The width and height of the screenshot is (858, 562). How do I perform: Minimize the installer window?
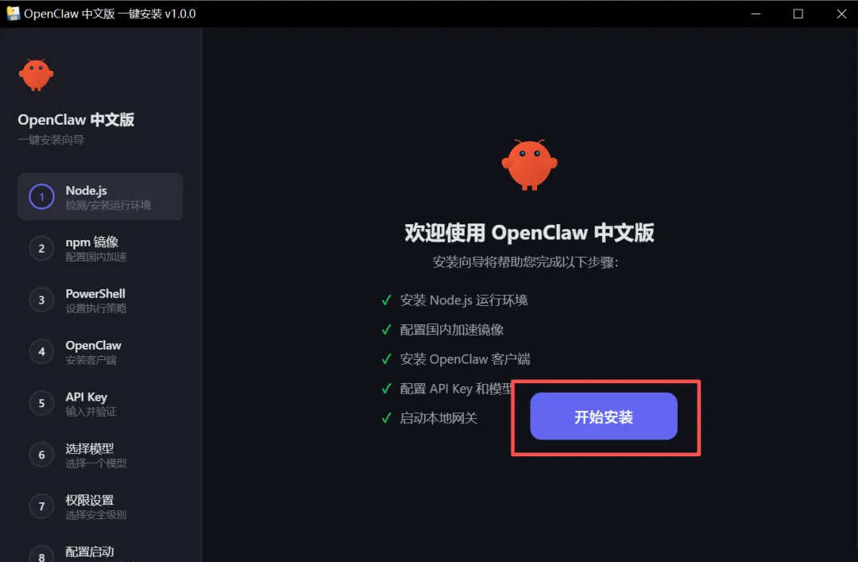756,14
